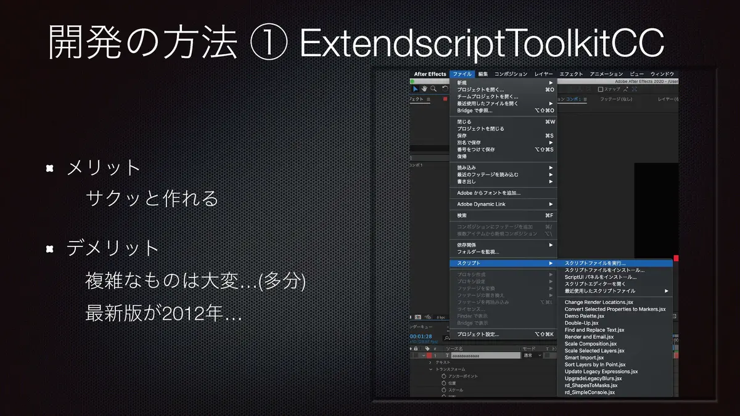Open the ファイル menu
This screenshot has height=416, width=740.
click(462, 74)
